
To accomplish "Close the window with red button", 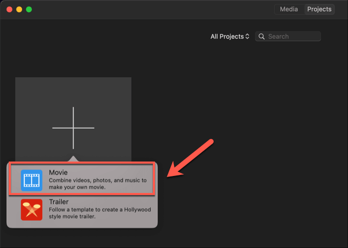I will 9,9.
